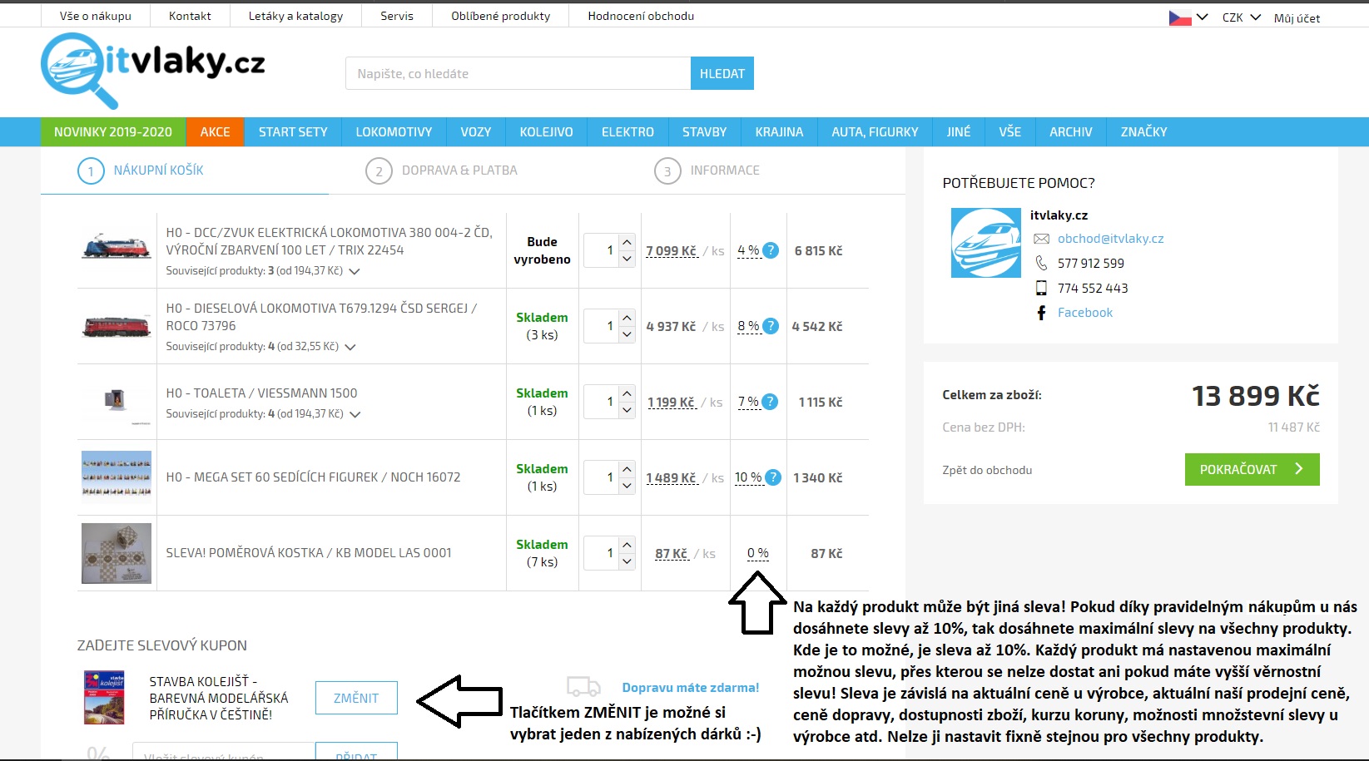Click the itvlaky.cz logo
Image resolution: width=1369 pixels, height=761 pixels.
pyautogui.click(x=153, y=68)
